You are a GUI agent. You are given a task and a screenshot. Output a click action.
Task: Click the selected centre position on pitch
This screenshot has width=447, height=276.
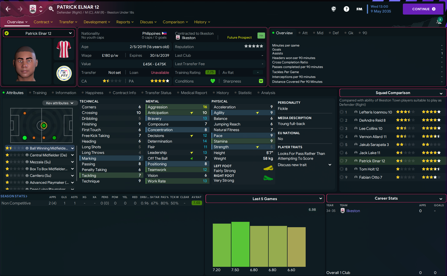[x=44, y=125]
